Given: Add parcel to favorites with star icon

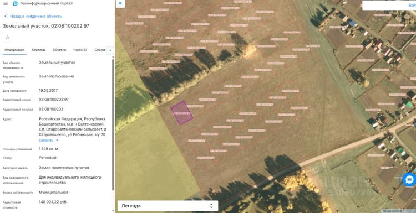Looking at the screenshot, I should (x=7, y=38).
